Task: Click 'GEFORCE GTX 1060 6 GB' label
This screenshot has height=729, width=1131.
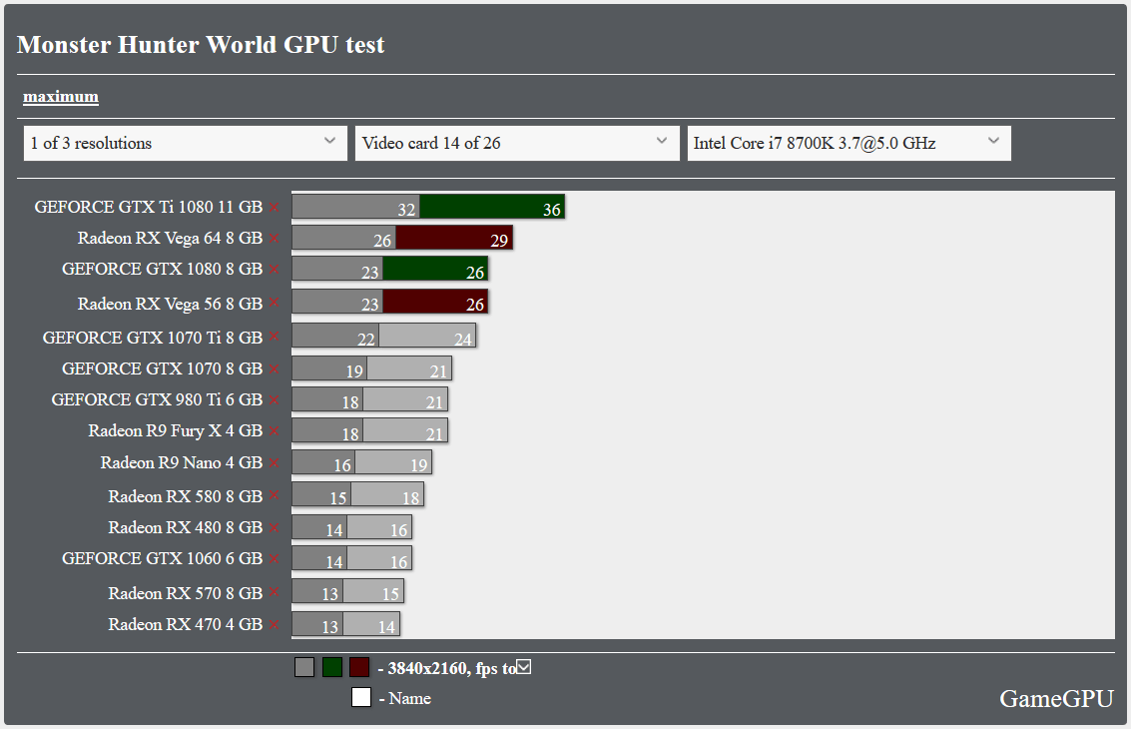Action: tap(163, 558)
